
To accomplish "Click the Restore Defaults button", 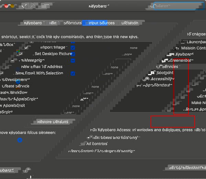I will click(x=53, y=122).
